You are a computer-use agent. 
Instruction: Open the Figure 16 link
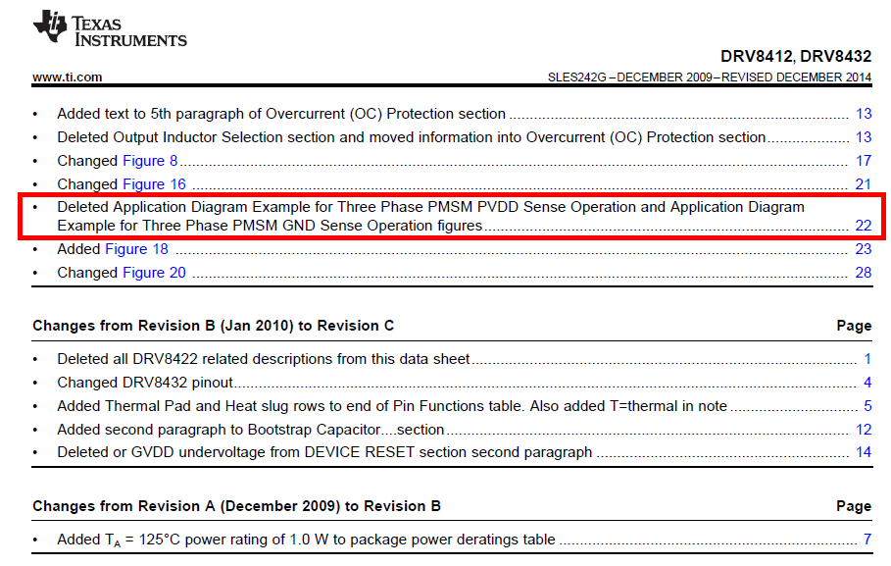154,184
